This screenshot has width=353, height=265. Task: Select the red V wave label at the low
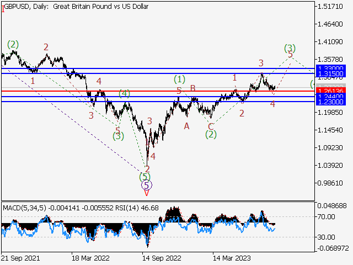pos(147,193)
